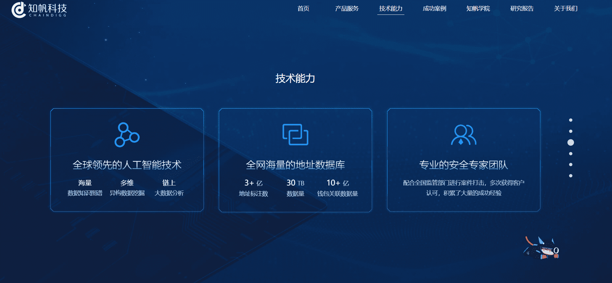Image resolution: width=612 pixels, height=283 pixels.
Task: Jump to the sixth page section dot
Action: 571,176
